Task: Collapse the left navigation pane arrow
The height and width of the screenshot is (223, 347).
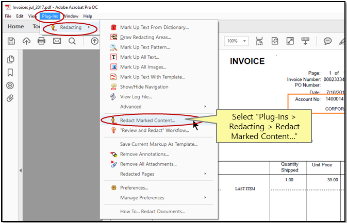Action: 20,170
